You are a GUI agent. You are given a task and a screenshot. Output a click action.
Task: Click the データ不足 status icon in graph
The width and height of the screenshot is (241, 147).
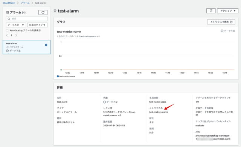[x=222, y=31]
